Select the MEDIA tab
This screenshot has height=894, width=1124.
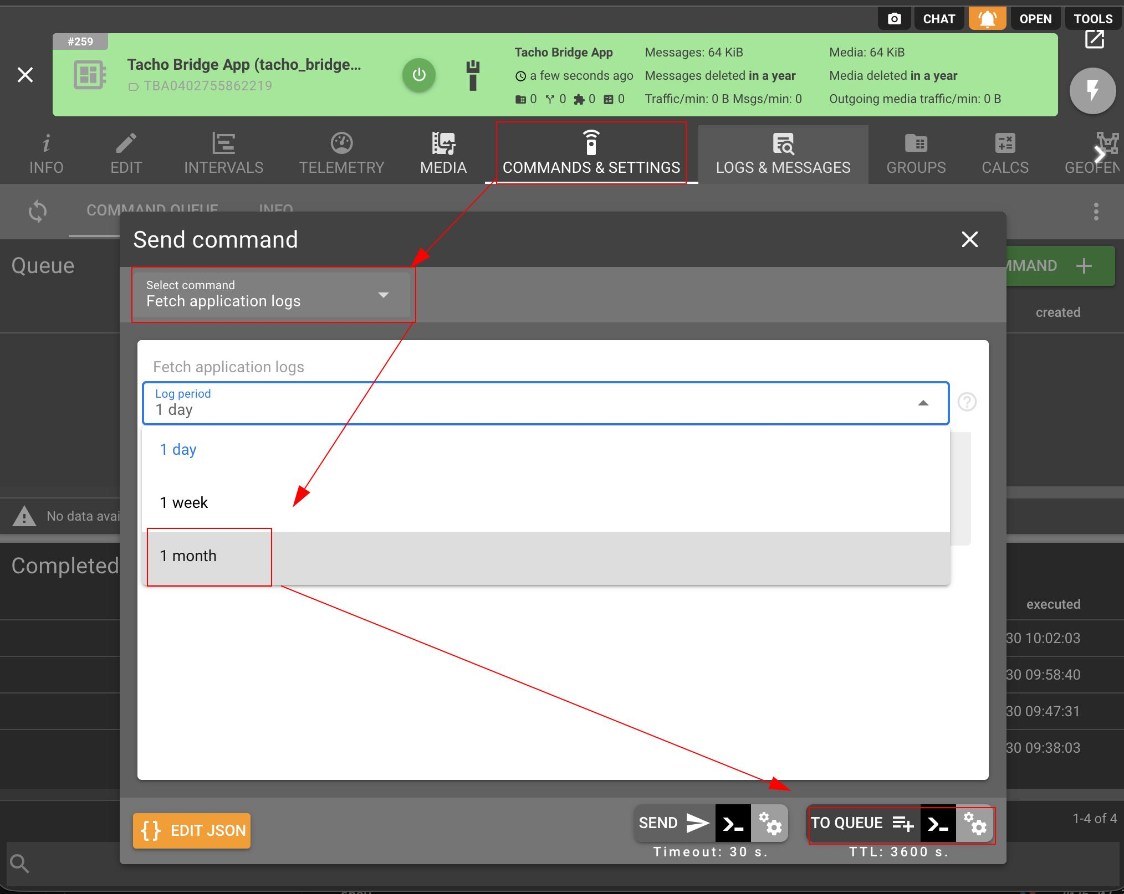point(443,155)
